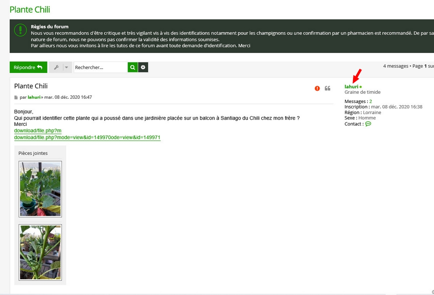Click author name lahuri beside post date

tap(34, 97)
